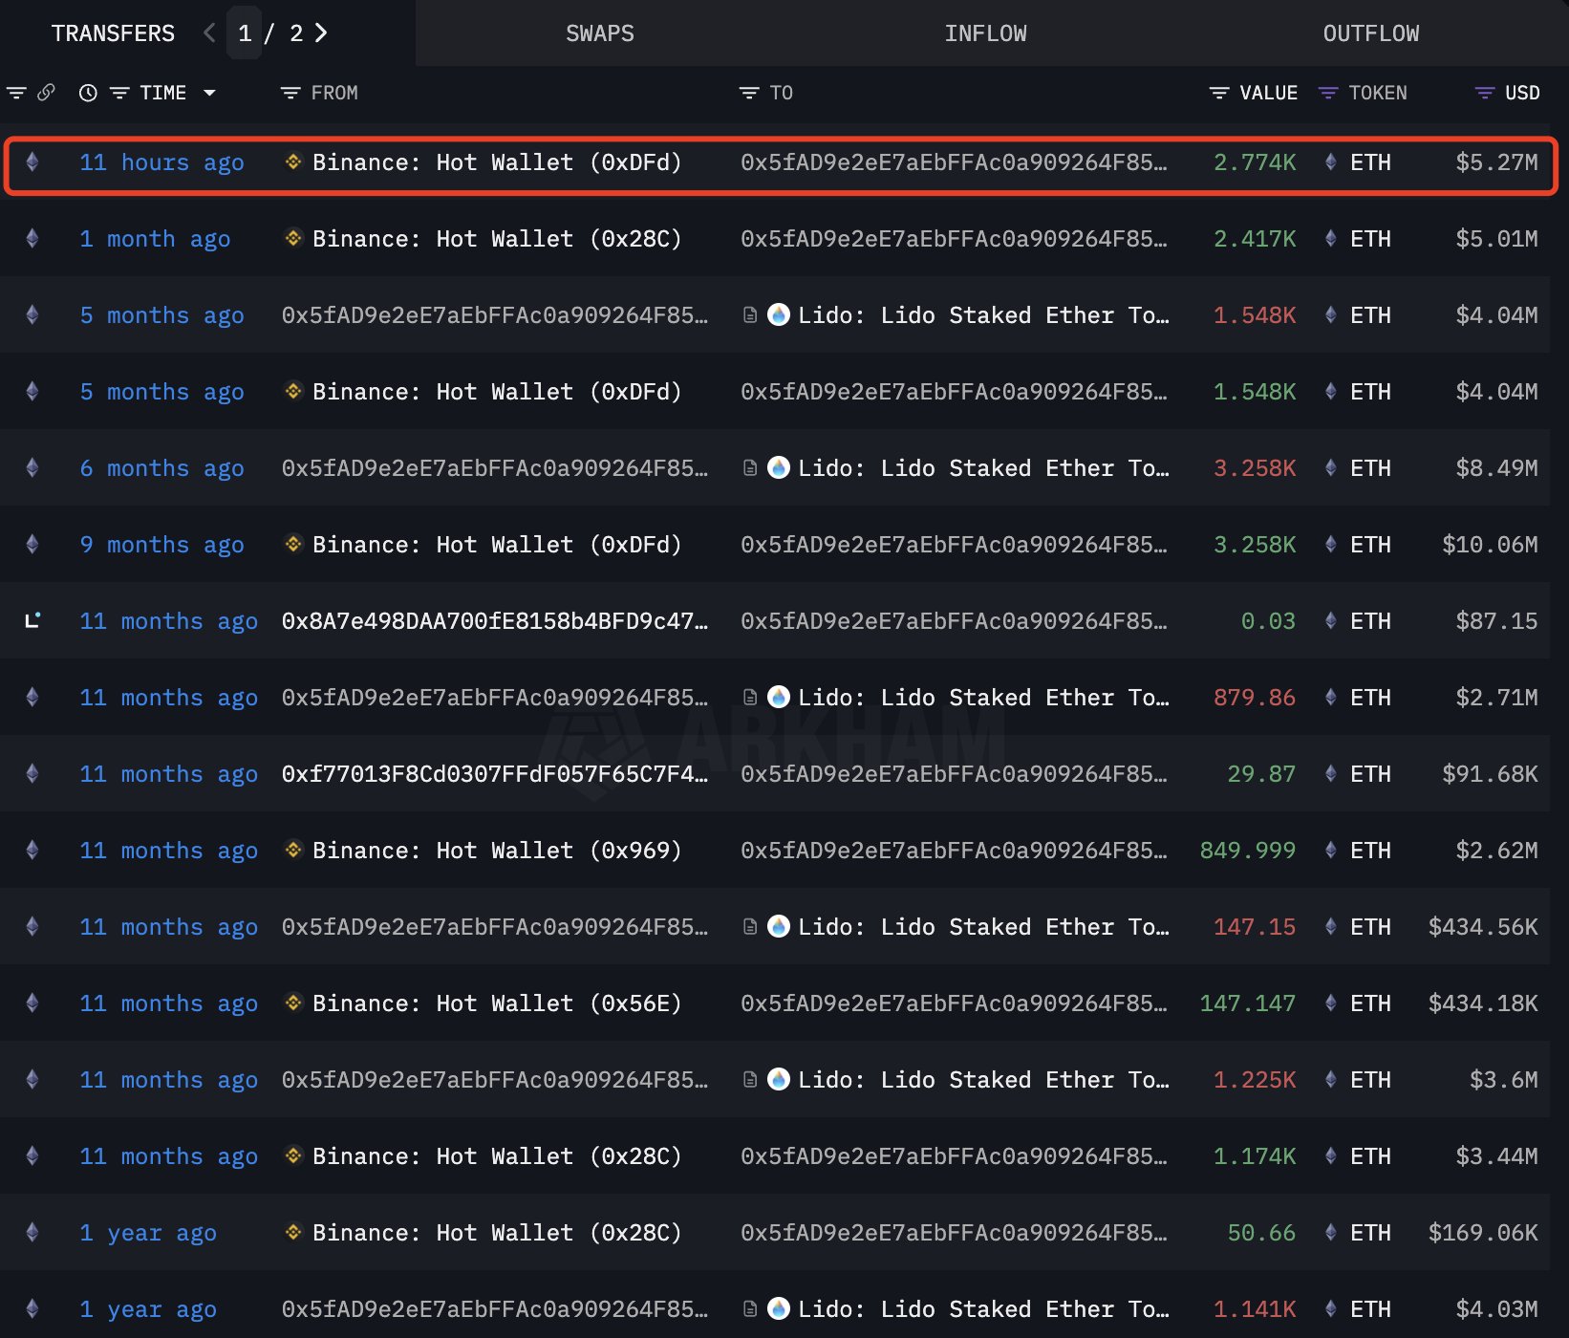
Task: Click the TOKEN column filter icon
Action: [x=1327, y=93]
